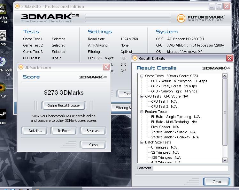Click scroll down arrow in Result Details list

click(225, 160)
